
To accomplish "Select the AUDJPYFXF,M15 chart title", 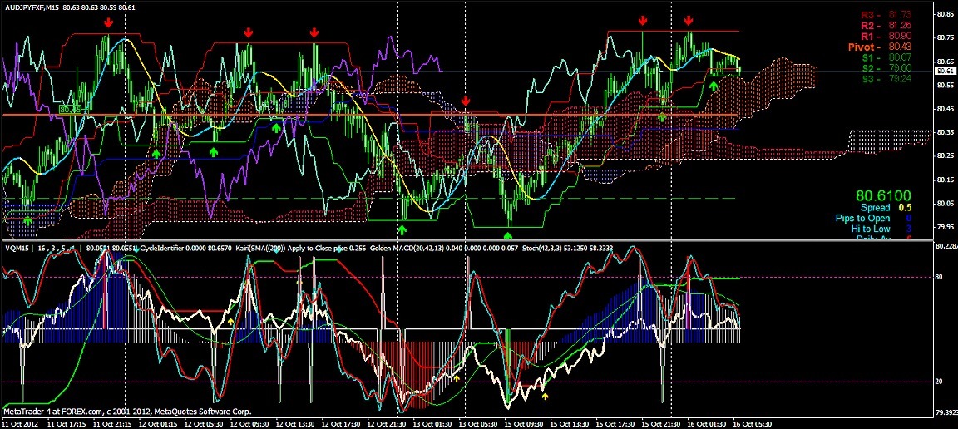I will pyautogui.click(x=31, y=8).
